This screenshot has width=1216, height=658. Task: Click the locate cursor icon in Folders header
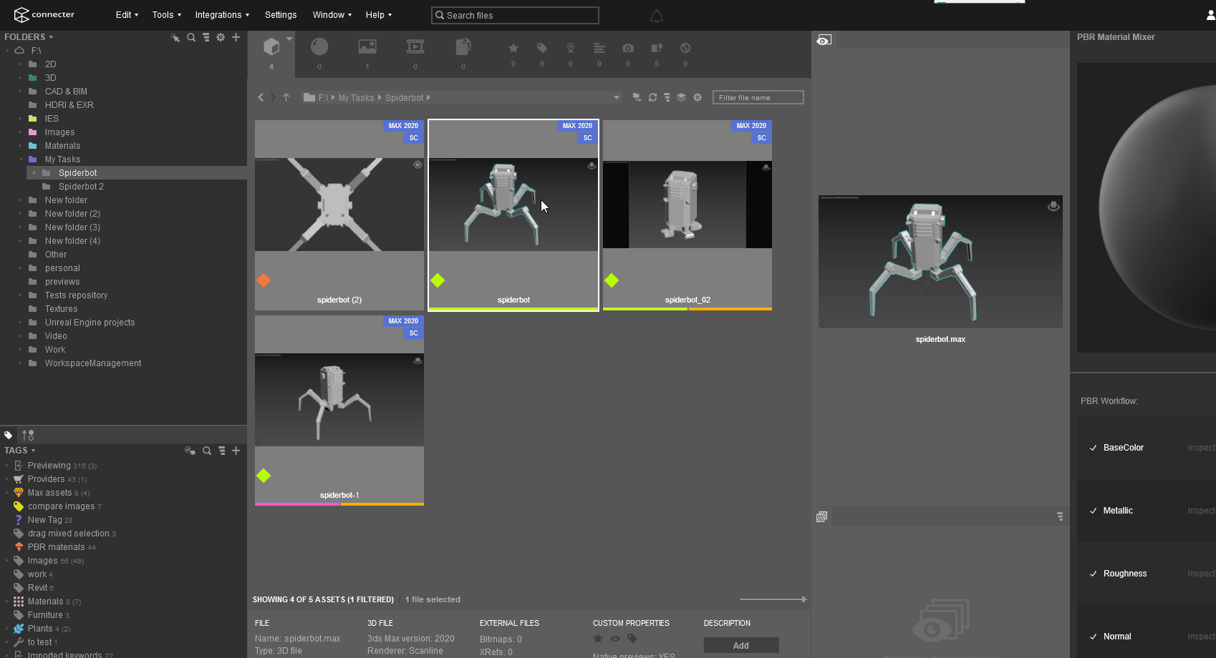pyautogui.click(x=175, y=37)
